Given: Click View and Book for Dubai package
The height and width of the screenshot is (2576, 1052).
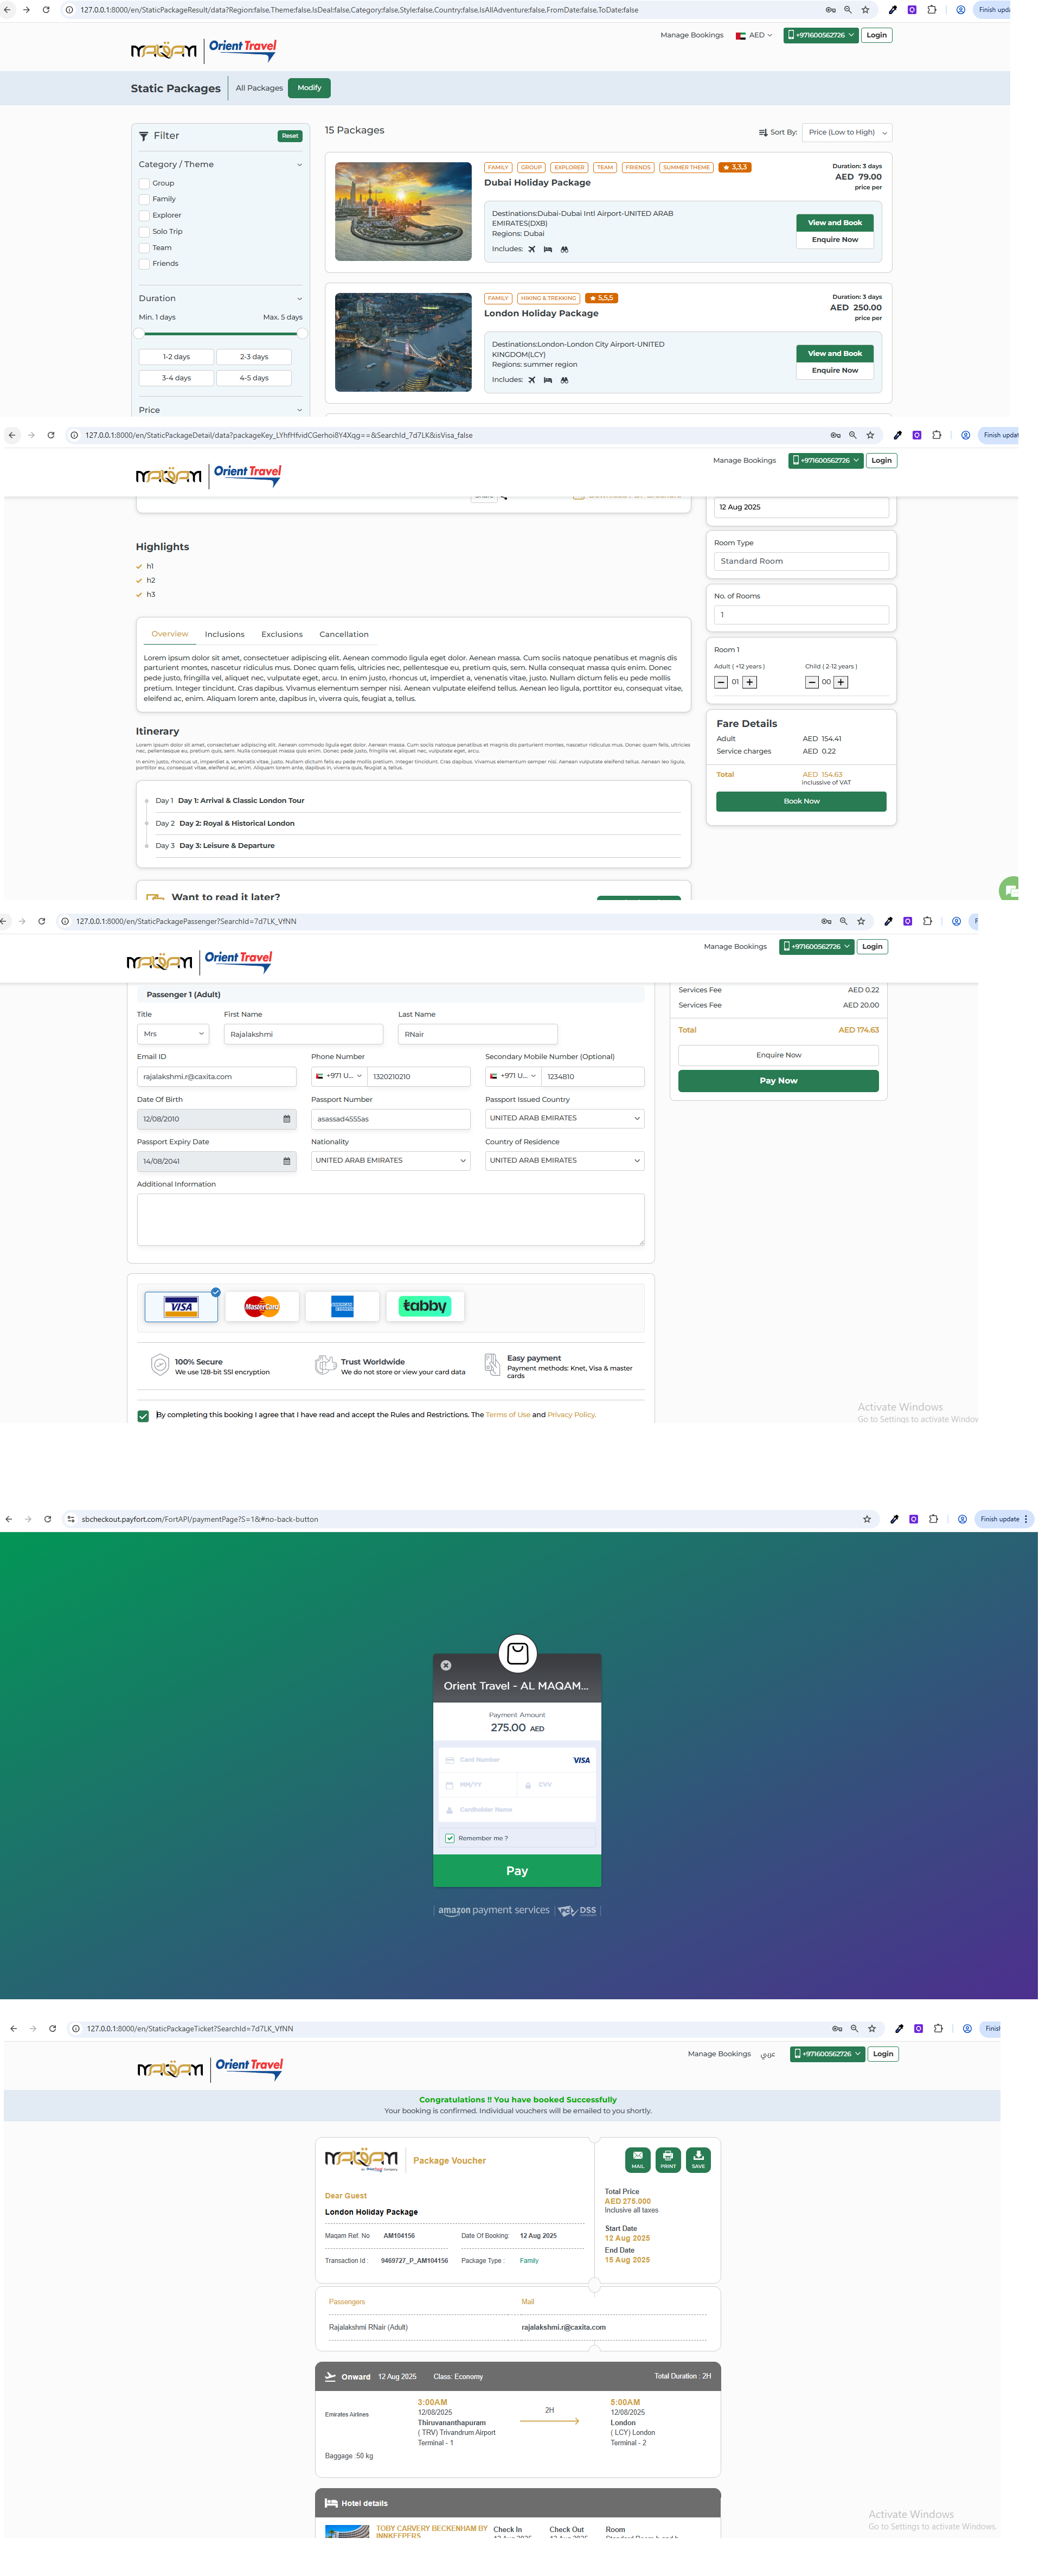Looking at the screenshot, I should pos(834,222).
